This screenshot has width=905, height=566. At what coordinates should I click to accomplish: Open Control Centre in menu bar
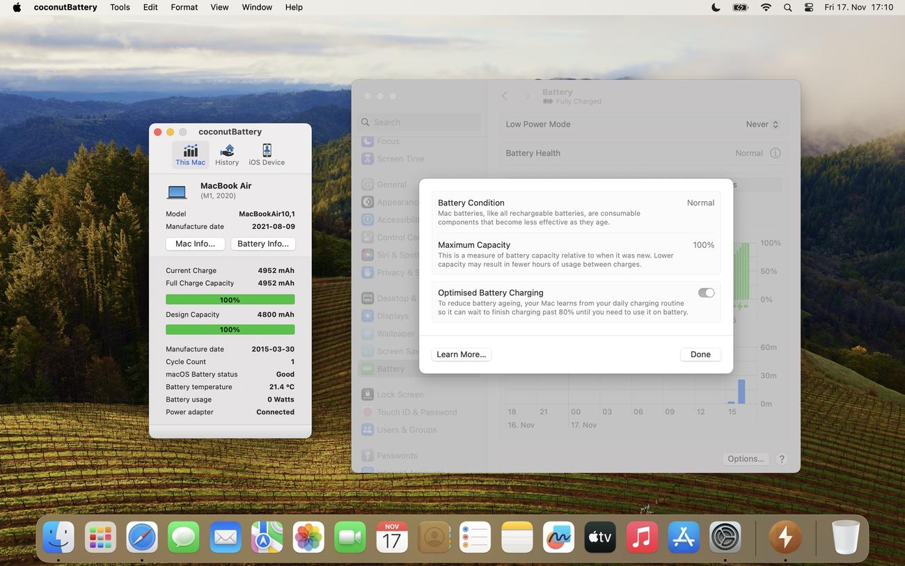(x=808, y=7)
